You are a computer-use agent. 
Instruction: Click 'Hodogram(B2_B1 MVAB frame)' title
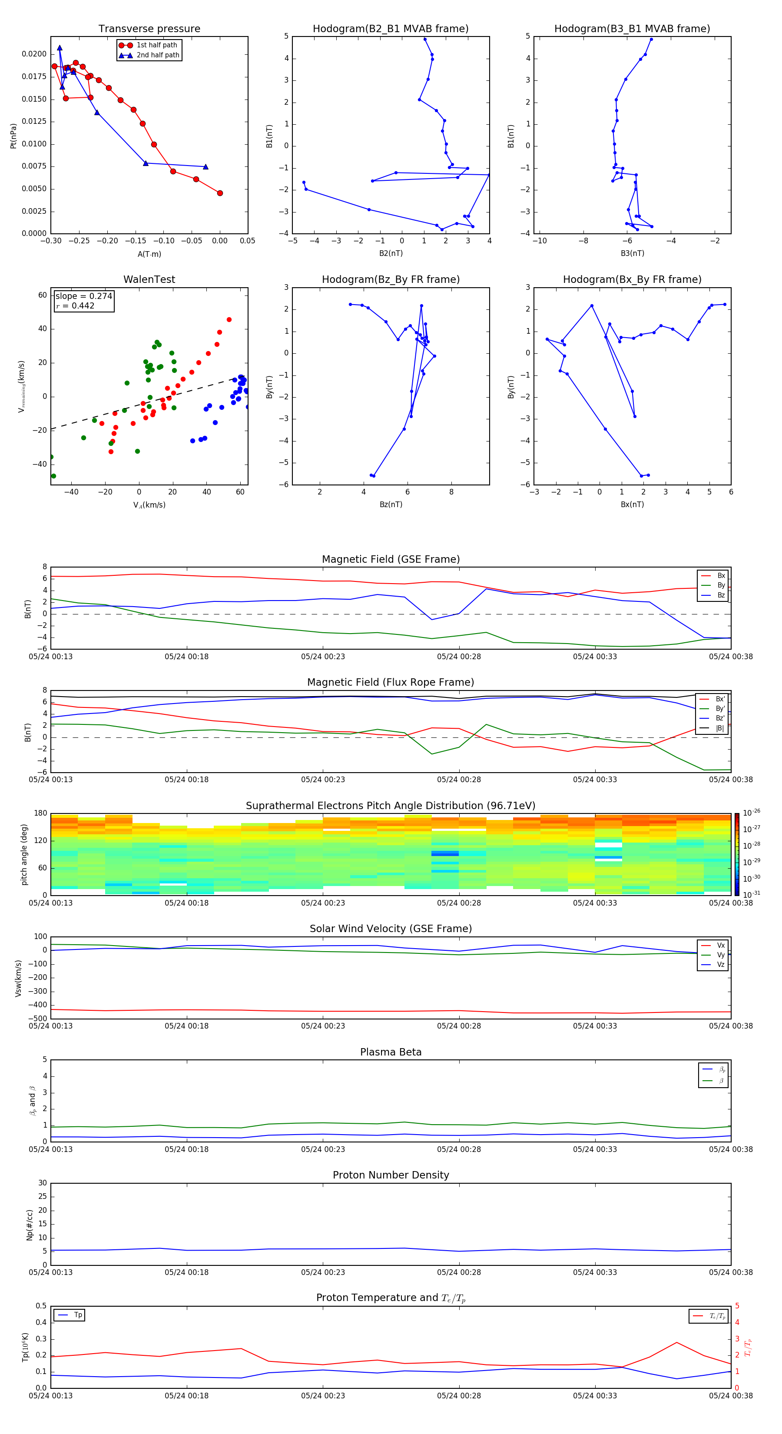[391, 28]
